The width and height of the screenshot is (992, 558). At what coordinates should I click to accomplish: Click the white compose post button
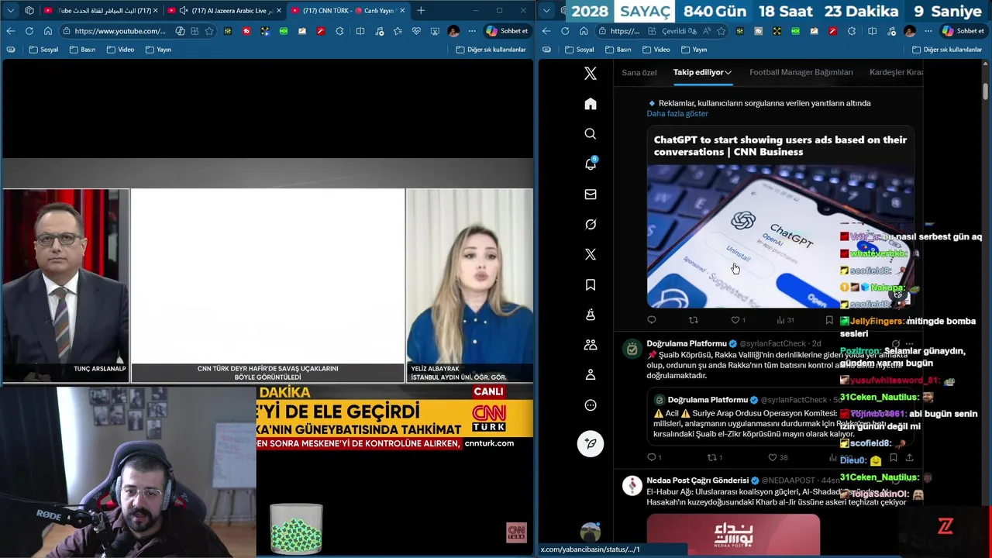click(x=591, y=443)
